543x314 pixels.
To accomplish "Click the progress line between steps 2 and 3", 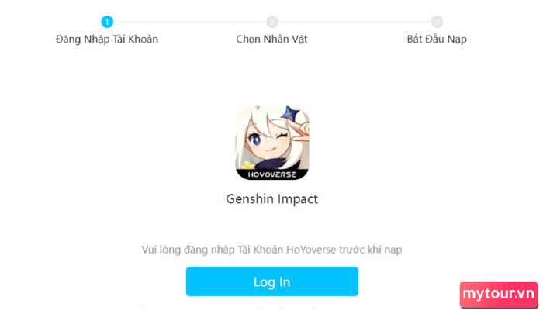I will coord(355,22).
